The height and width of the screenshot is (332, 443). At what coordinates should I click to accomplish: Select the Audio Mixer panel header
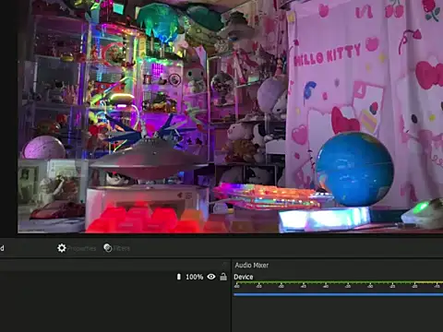[x=252, y=265]
